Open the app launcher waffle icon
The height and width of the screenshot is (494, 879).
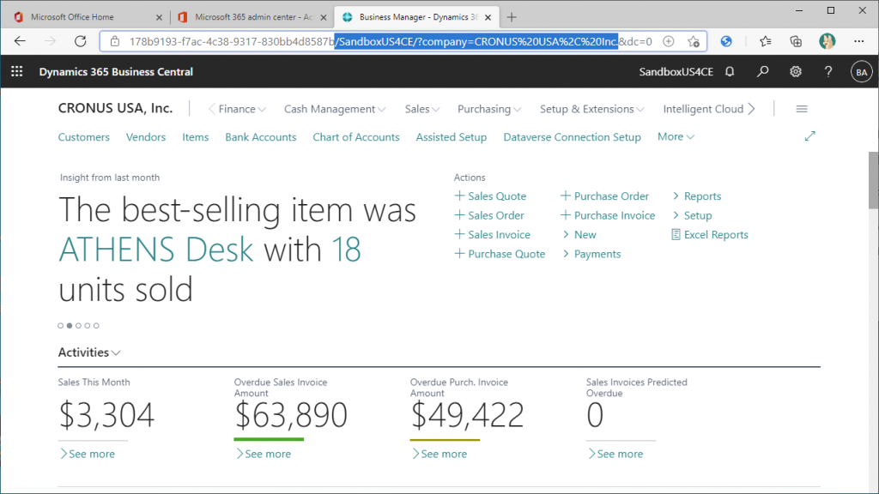17,72
